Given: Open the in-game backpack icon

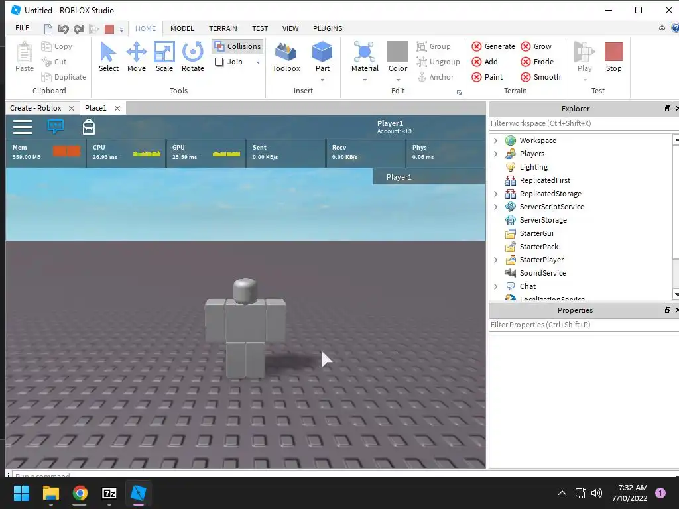Looking at the screenshot, I should tap(89, 127).
